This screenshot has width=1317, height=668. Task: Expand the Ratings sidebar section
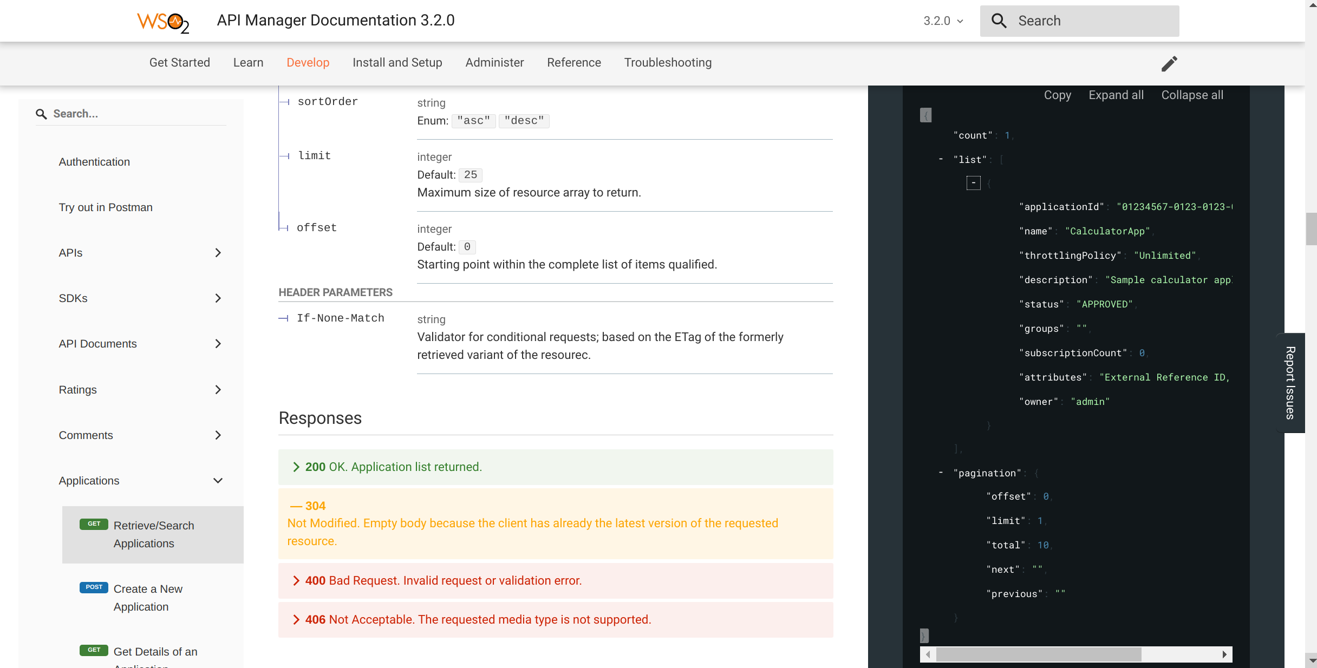[x=218, y=390]
